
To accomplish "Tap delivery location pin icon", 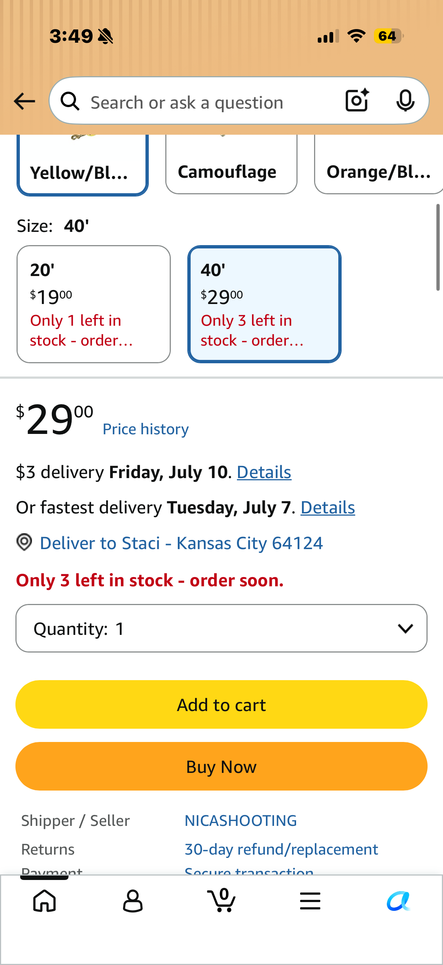I will (x=24, y=542).
